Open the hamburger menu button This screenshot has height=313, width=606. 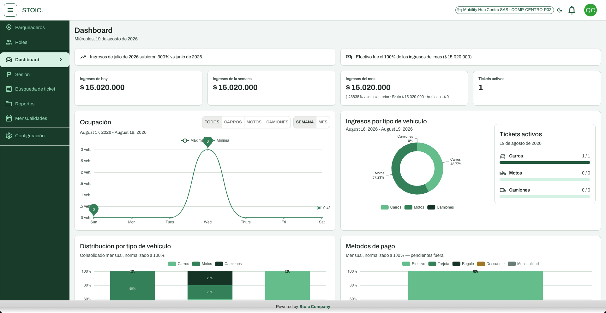(x=10, y=10)
